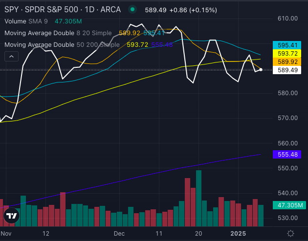This screenshot has height=241, width=308.
Task: Click the Nov label on time axis
Action: coord(5,234)
